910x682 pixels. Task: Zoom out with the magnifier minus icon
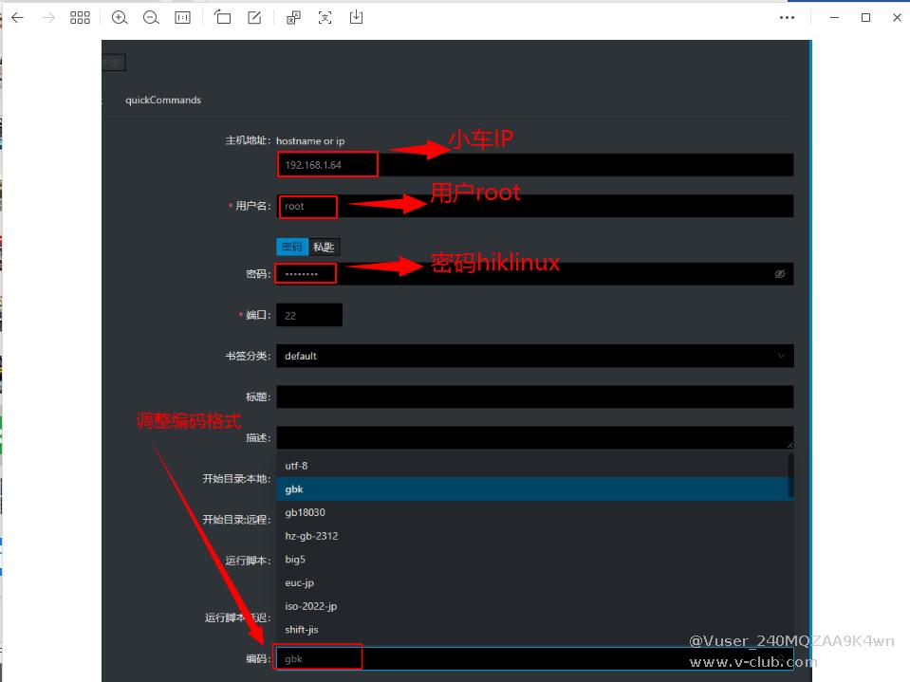click(x=151, y=17)
